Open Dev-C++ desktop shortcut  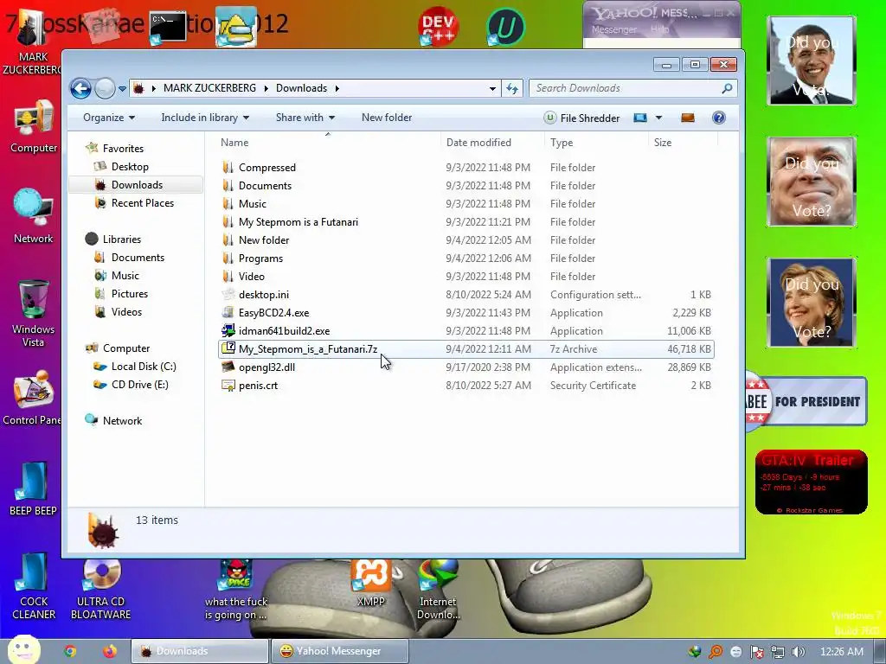tap(438, 27)
